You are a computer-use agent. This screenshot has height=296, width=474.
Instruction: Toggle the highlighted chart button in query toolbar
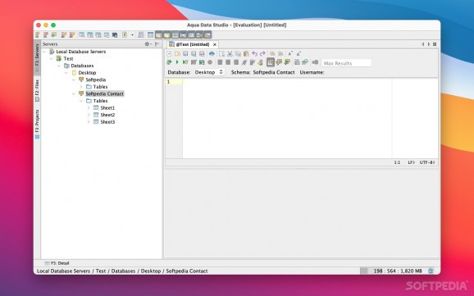(271, 62)
